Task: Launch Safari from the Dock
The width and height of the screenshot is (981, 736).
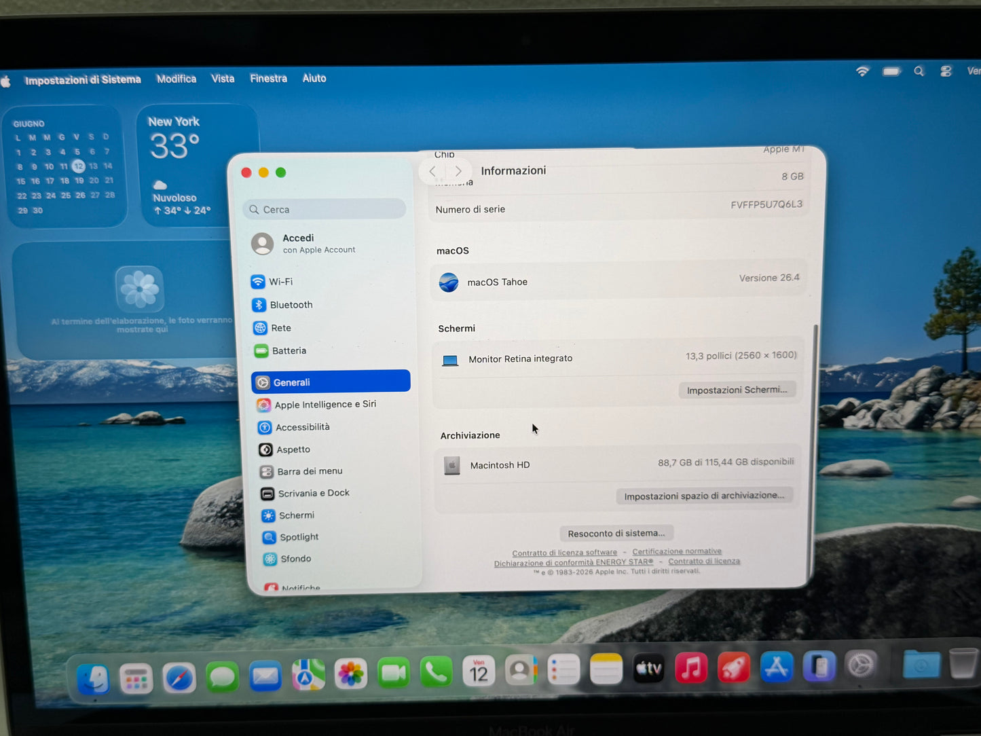Action: tap(179, 678)
